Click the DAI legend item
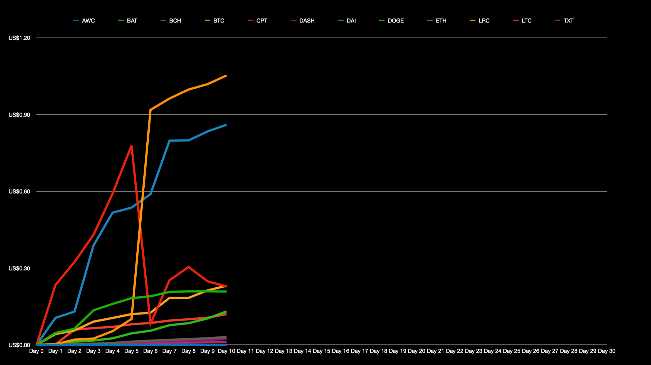 [x=351, y=21]
